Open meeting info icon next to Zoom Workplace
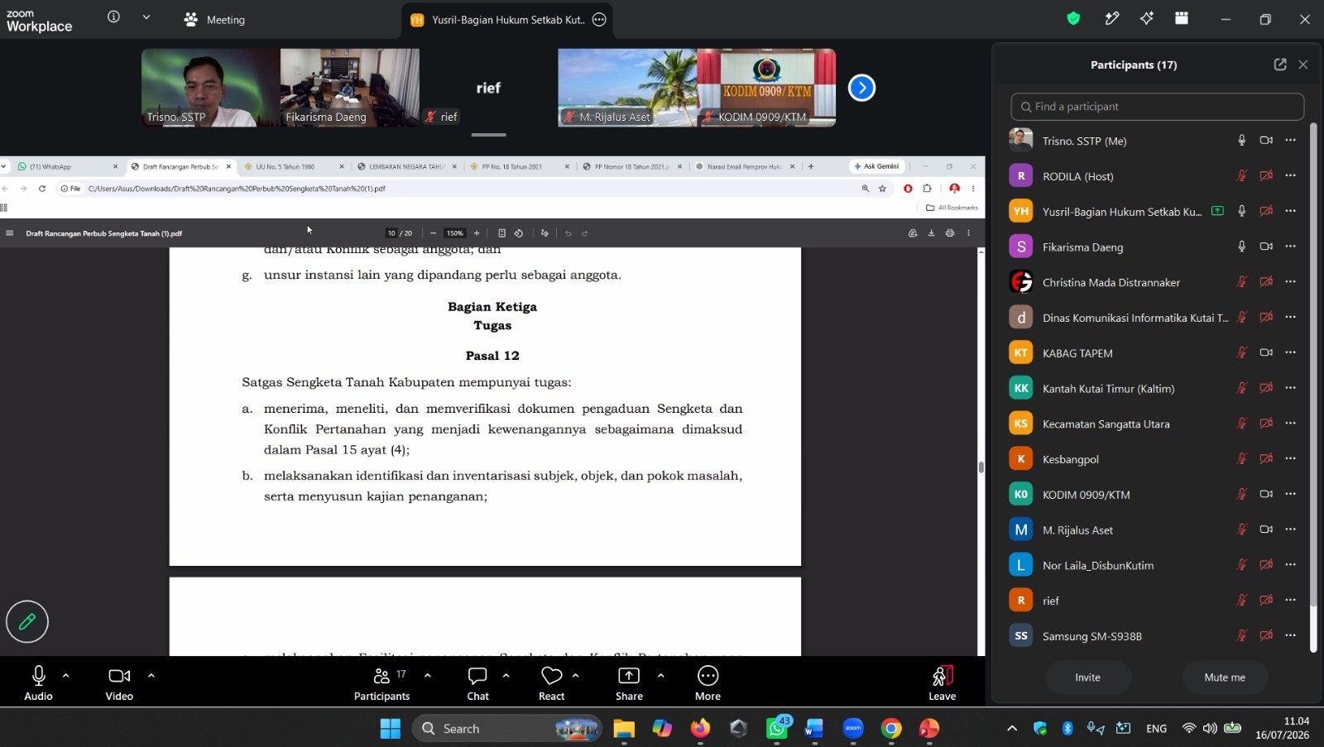Image resolution: width=1324 pixels, height=747 pixels. [x=114, y=17]
